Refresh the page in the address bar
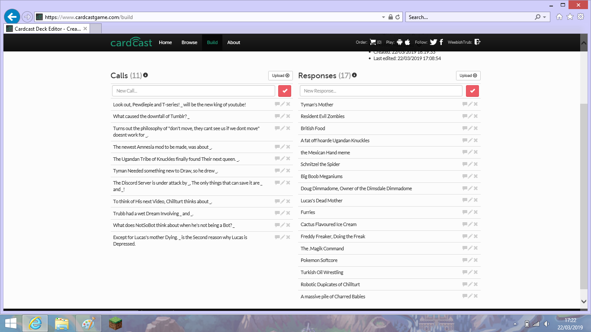The height and width of the screenshot is (332, 591). point(398,17)
